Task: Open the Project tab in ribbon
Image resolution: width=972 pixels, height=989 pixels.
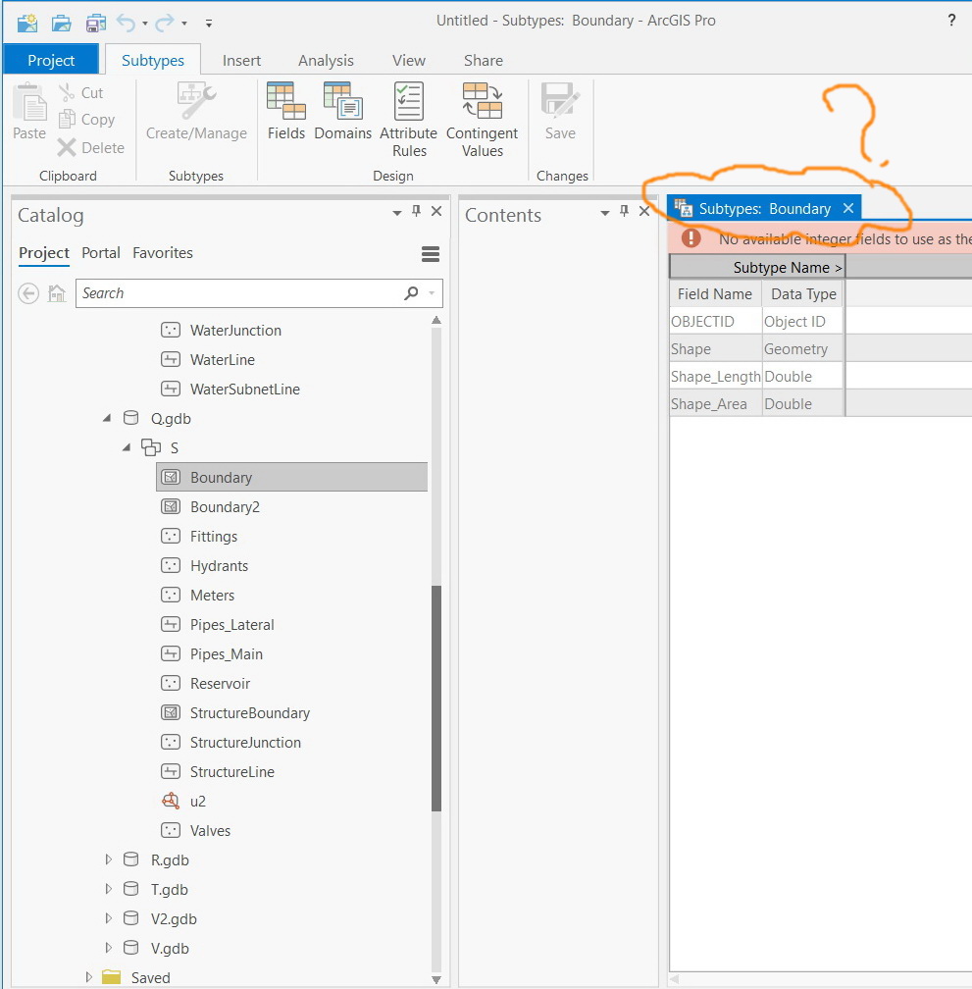Action: pos(51,60)
